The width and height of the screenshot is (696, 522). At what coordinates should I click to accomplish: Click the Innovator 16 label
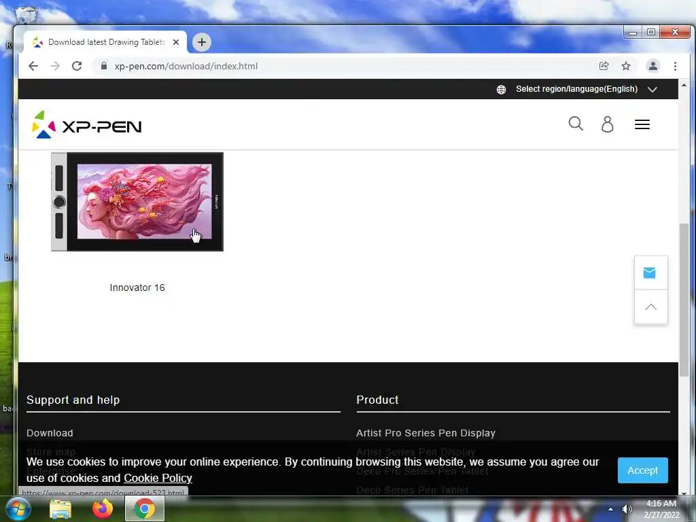point(137,288)
